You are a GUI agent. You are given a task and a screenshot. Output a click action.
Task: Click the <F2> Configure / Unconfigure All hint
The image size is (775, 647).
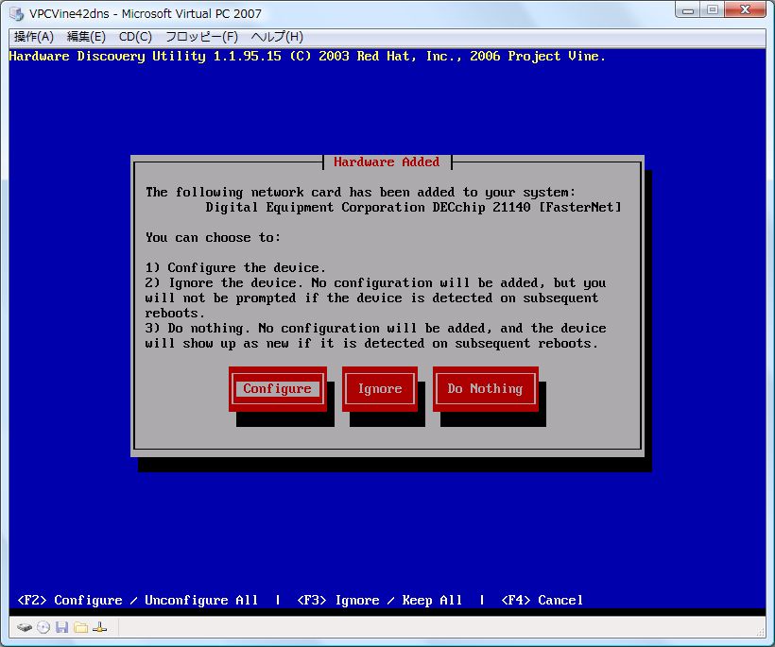[x=138, y=600]
